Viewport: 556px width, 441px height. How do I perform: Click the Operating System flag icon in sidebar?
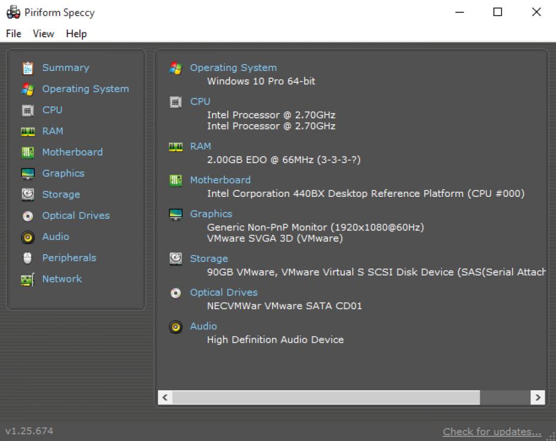click(x=28, y=89)
